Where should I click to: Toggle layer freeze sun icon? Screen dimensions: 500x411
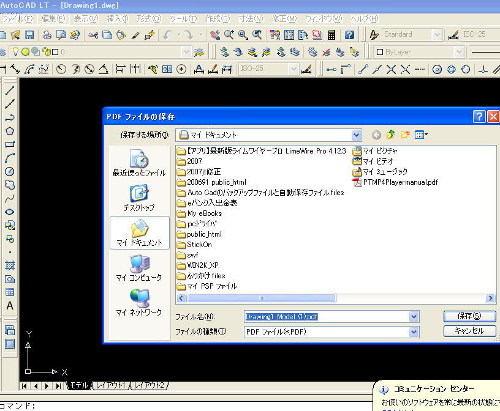[26, 51]
